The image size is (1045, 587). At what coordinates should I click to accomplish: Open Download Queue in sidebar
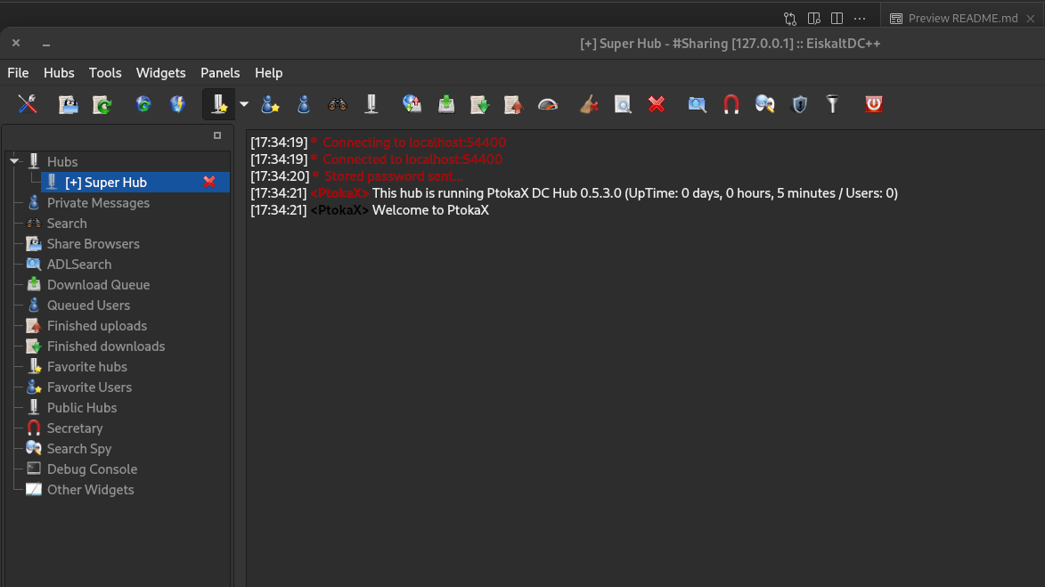(x=98, y=285)
